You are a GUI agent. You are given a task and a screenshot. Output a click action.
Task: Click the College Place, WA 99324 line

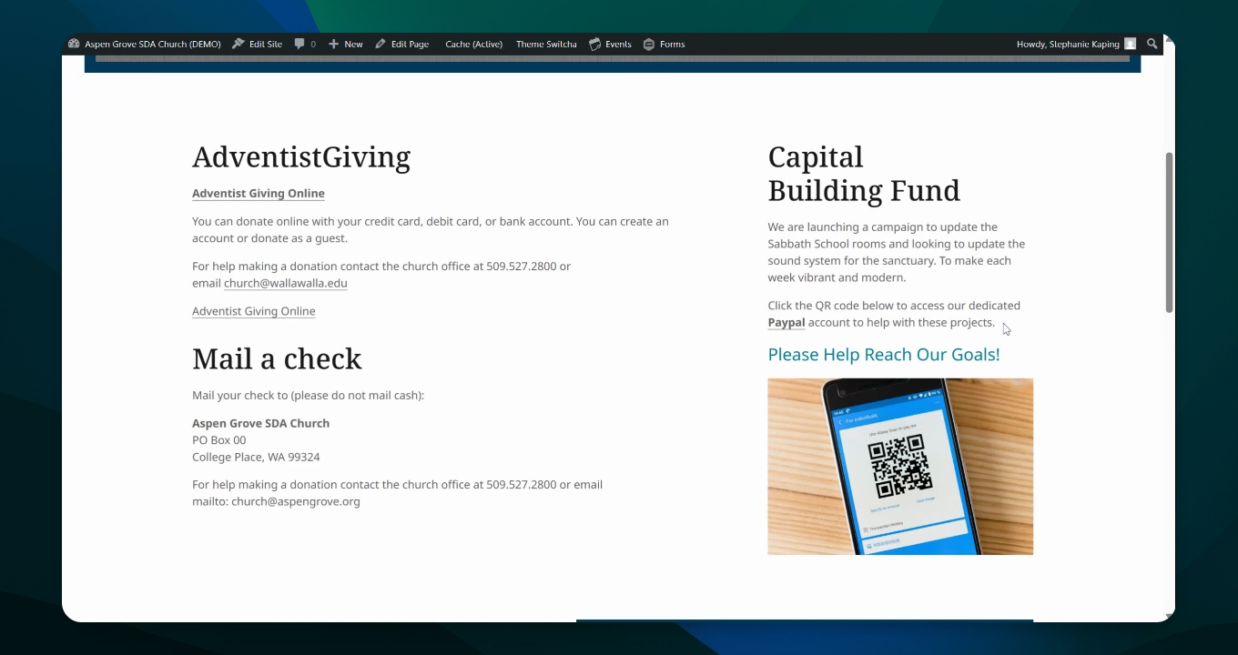point(256,457)
